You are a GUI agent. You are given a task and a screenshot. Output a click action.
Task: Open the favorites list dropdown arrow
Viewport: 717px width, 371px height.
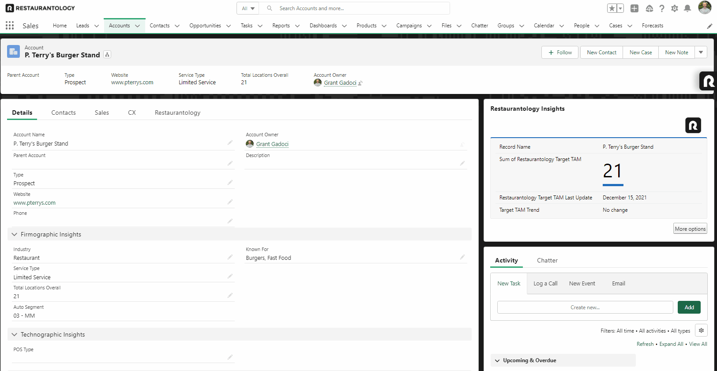[x=620, y=8]
